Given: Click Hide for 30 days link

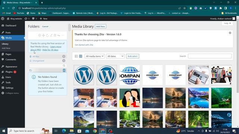Looking at the screenshot, I should (50, 50).
